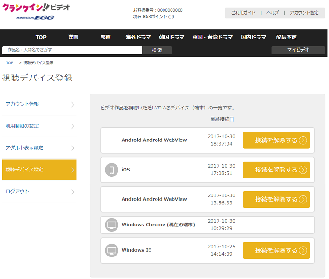Click the MEGA EGG logo
Screen dimensions: 329x279
[x=35, y=18]
